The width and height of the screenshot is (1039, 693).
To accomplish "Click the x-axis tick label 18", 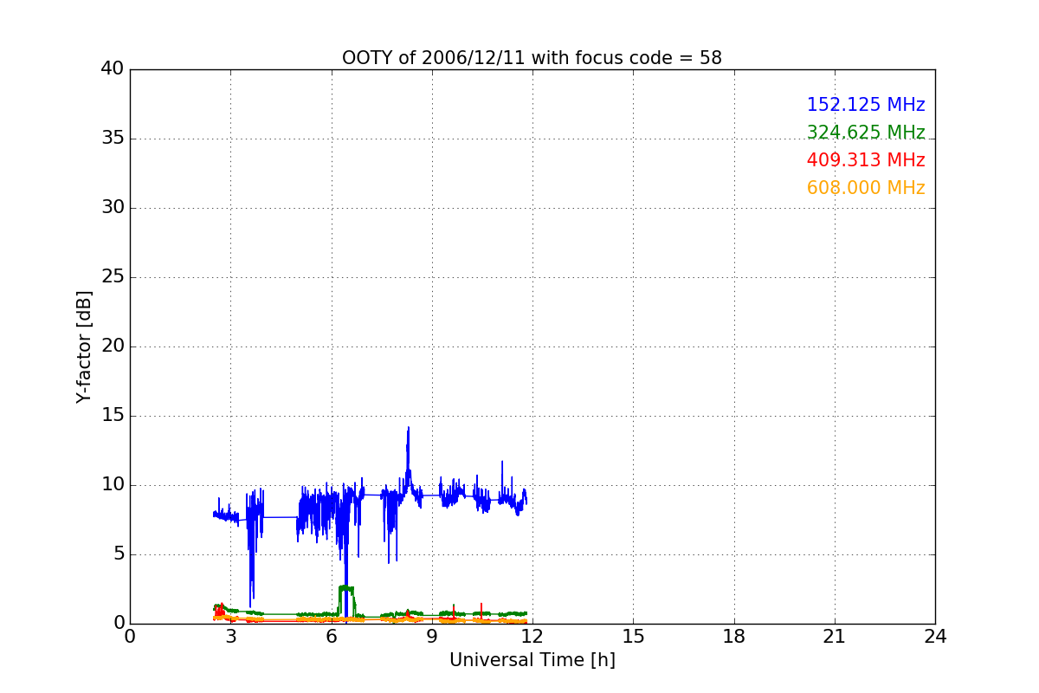I will point(734,637).
